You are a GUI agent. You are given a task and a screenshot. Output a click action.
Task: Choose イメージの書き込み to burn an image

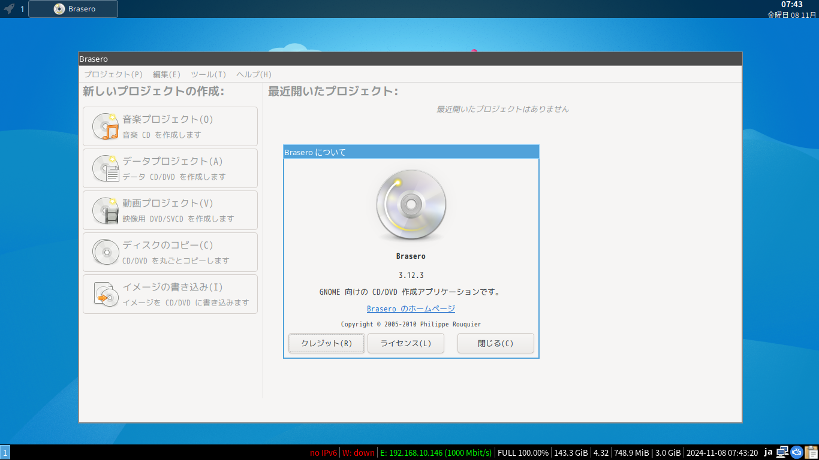[x=170, y=294]
